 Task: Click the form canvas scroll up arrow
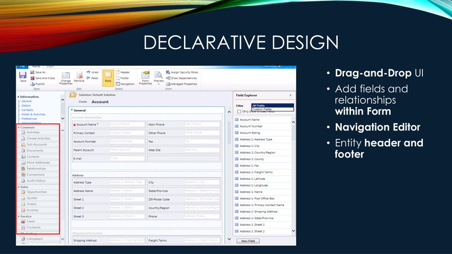tap(229, 112)
